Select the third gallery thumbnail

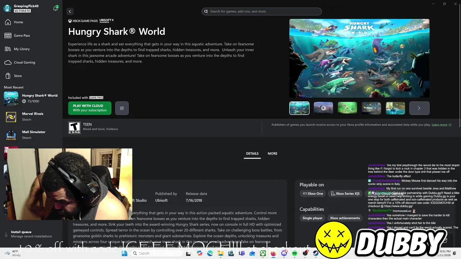347,108
